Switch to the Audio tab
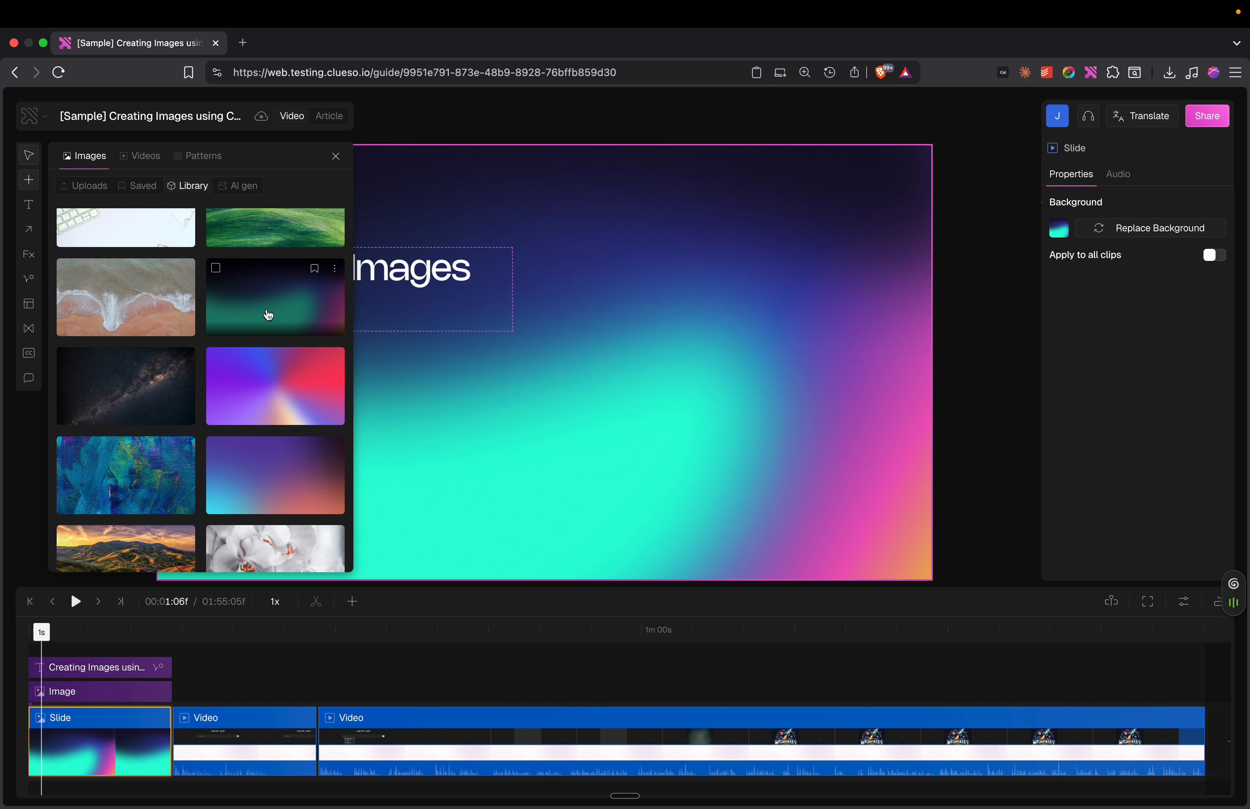1250x809 pixels. point(1118,174)
